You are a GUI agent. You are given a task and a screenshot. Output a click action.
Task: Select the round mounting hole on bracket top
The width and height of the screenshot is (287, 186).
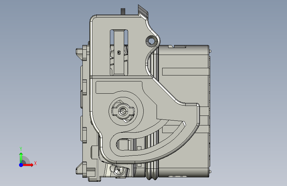(x=151, y=41)
